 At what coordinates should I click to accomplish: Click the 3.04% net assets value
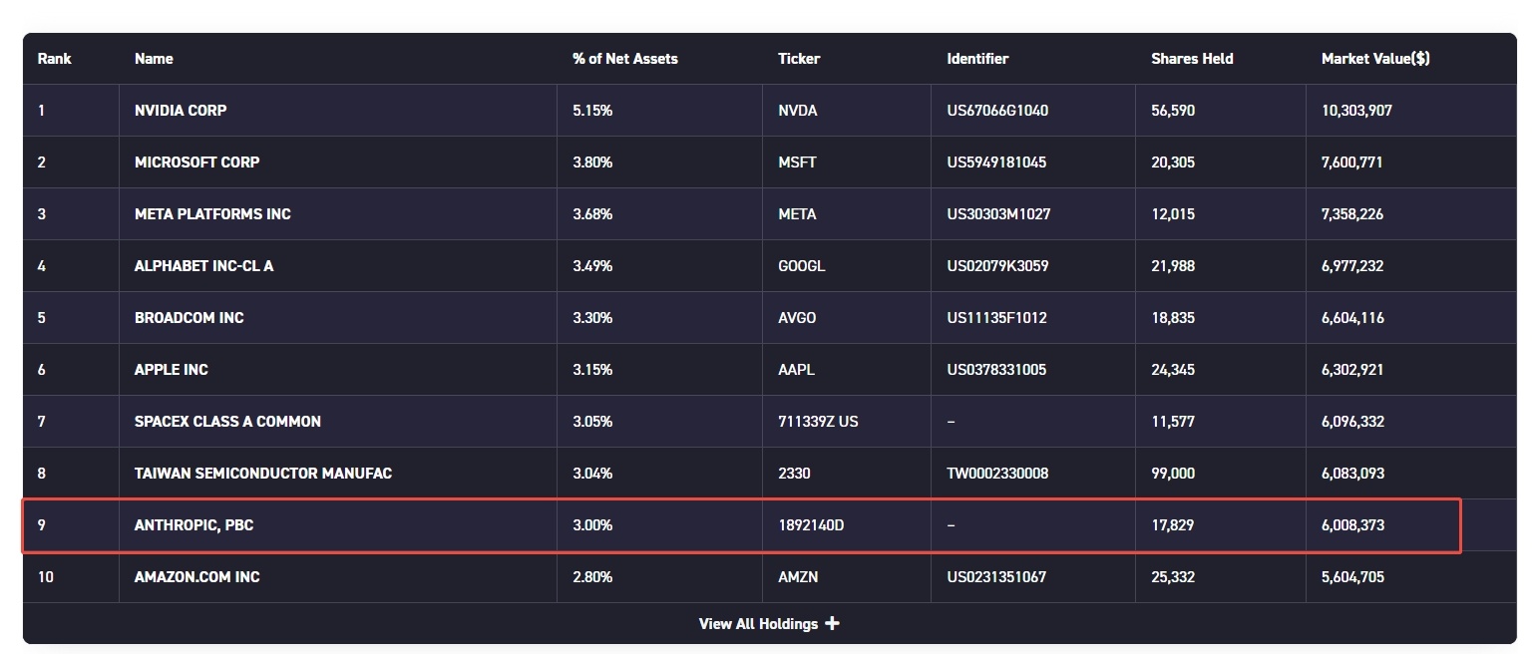592,474
